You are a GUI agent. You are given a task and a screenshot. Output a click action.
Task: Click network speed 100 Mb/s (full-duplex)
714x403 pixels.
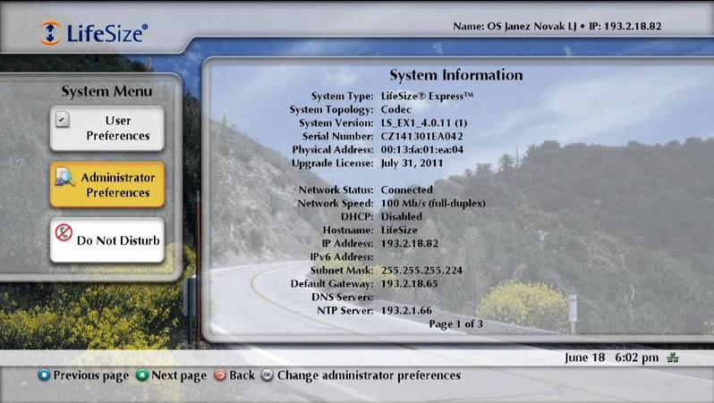click(433, 204)
